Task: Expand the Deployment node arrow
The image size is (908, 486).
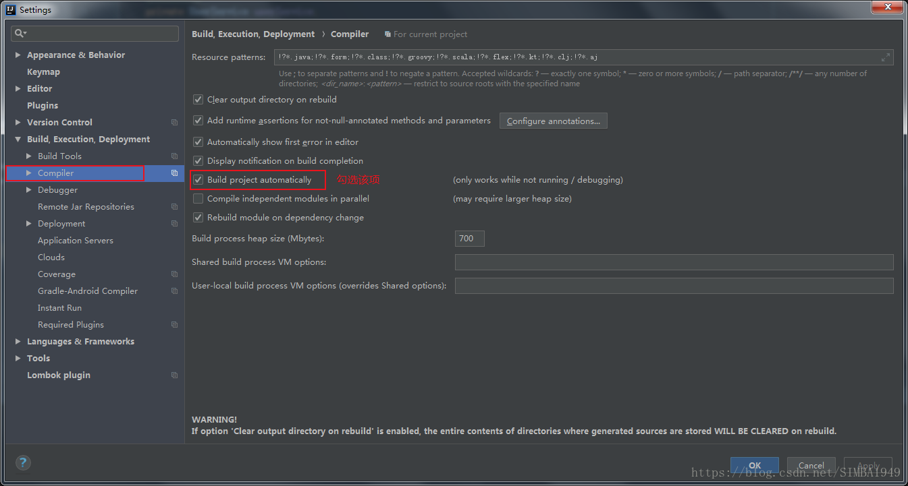Action: coord(28,223)
